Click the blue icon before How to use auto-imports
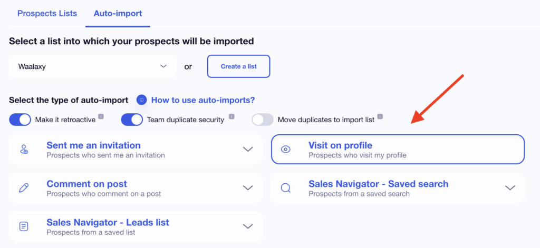This screenshot has height=248, width=540. 141,100
